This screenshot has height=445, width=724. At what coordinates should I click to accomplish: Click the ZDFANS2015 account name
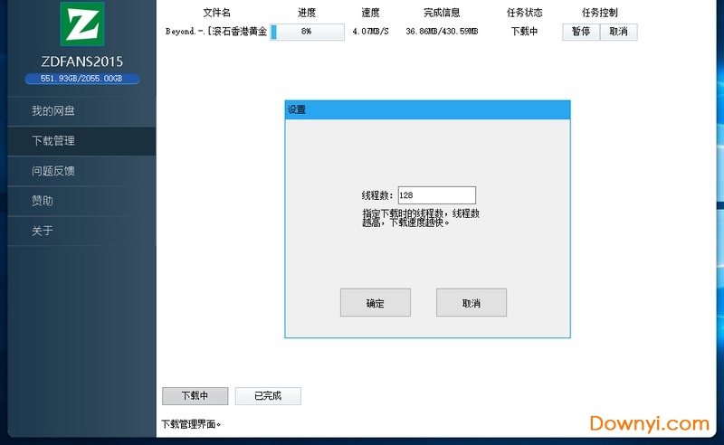click(82, 62)
